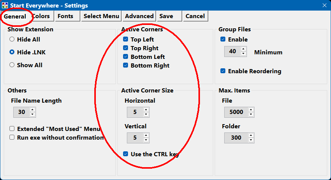Go to the Advanced tab

139,16
